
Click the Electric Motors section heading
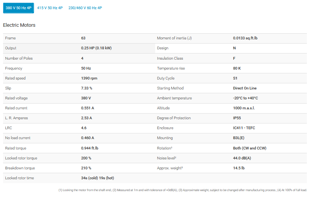click(x=19, y=25)
